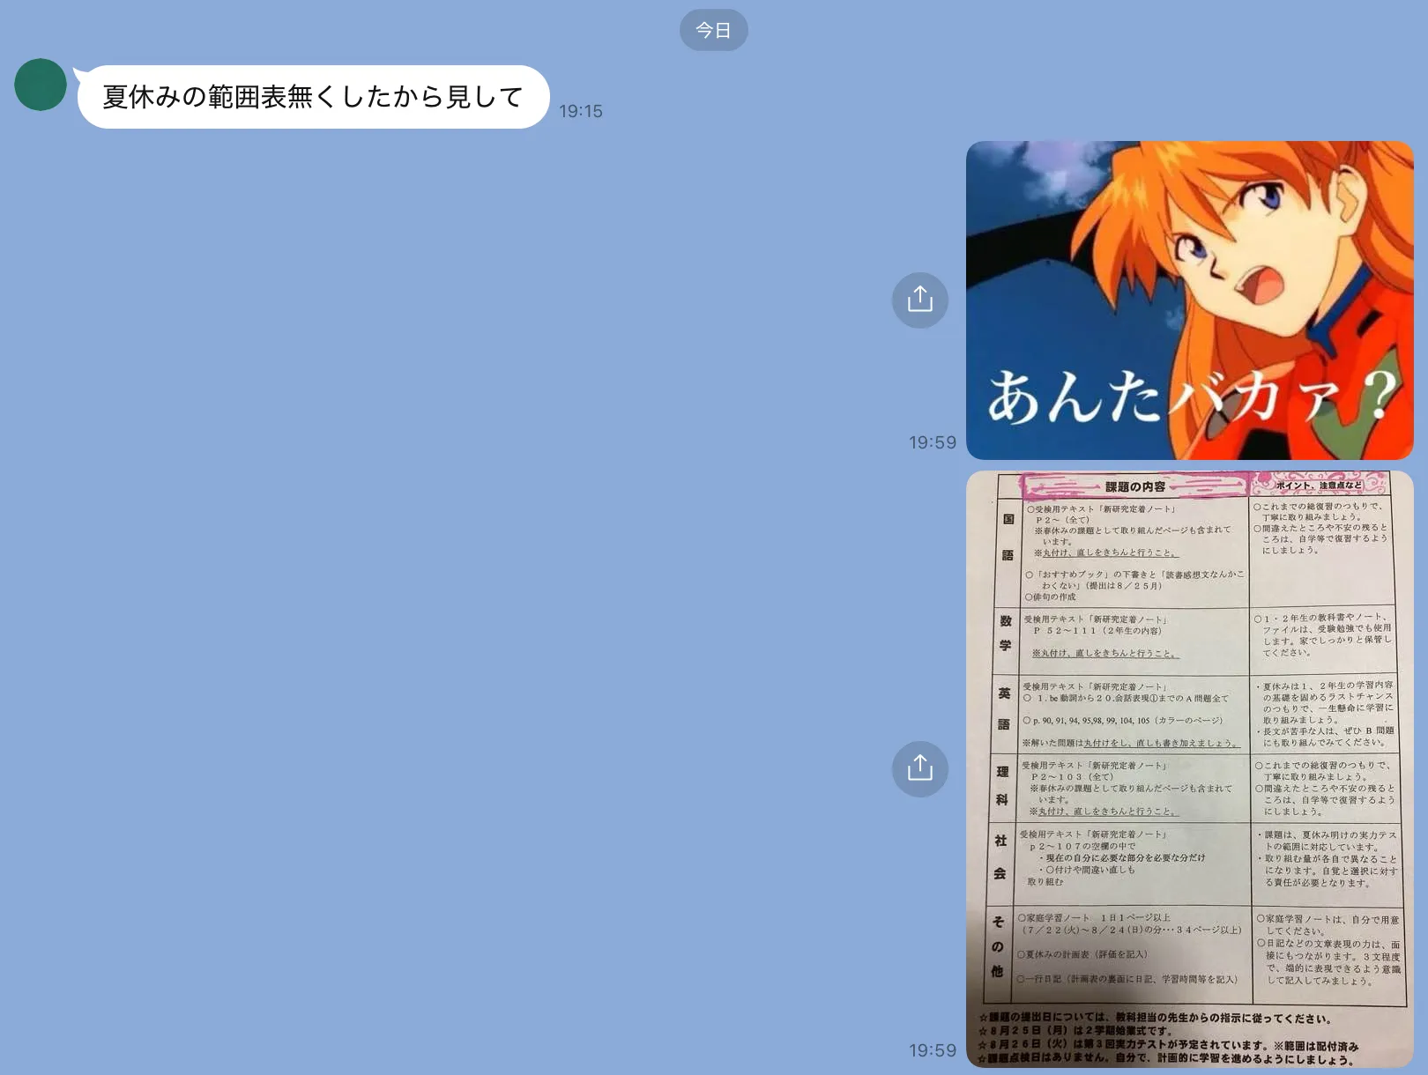Click the 19:59 timestamp beside the worksheet photo
Viewport: 1428px width, 1075px height.
(933, 1050)
